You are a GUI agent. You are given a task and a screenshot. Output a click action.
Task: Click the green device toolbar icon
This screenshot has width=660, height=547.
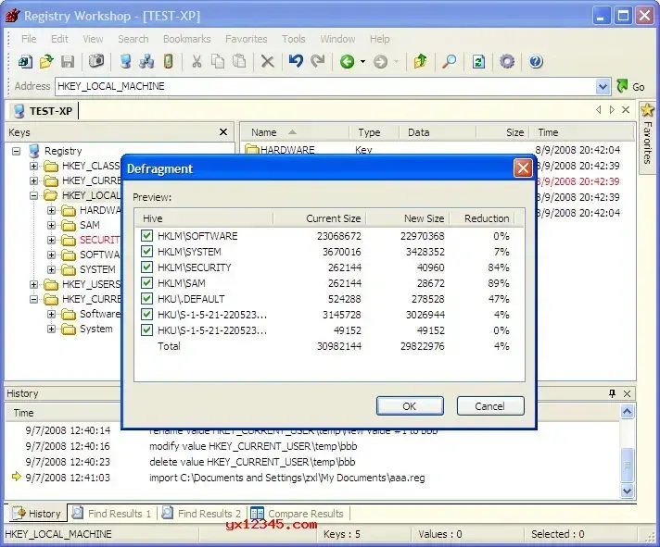pyautogui.click(x=168, y=62)
